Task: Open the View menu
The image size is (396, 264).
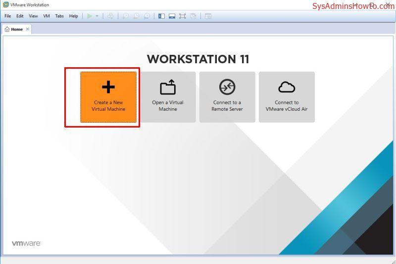Action: point(33,16)
